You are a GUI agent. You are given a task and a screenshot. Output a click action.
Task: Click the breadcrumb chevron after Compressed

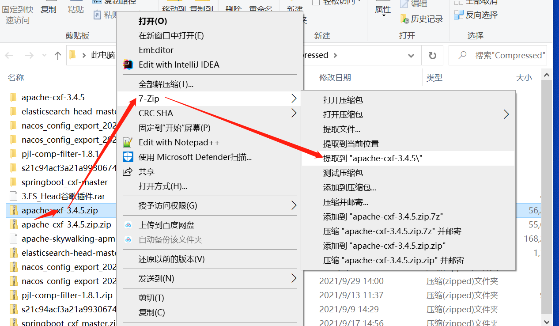coord(336,55)
